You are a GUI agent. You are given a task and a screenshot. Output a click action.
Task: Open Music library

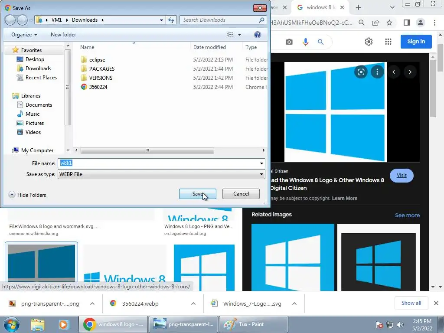32,114
